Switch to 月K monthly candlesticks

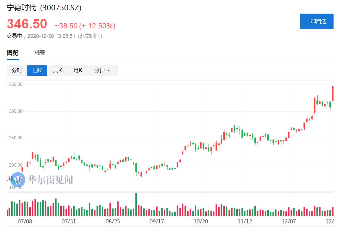78,70
